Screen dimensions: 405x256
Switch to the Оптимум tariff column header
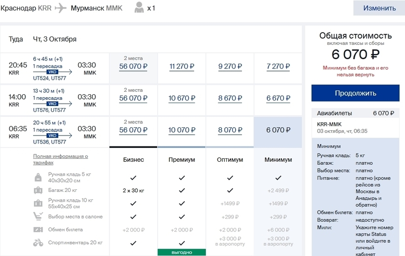tap(230, 160)
